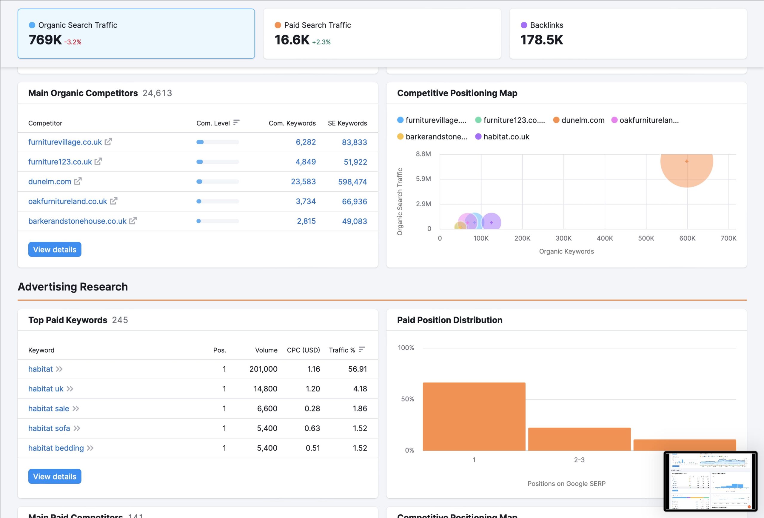This screenshot has height=518, width=764.
Task: Open furniture123.co.uk competitor link
Action: click(x=60, y=162)
